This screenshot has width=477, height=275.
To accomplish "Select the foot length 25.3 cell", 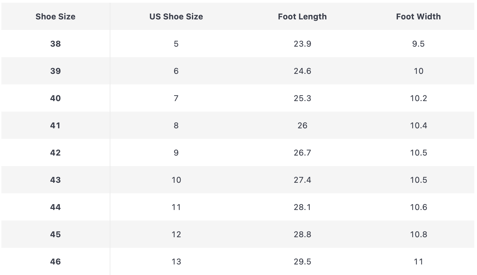I will 302,98.
